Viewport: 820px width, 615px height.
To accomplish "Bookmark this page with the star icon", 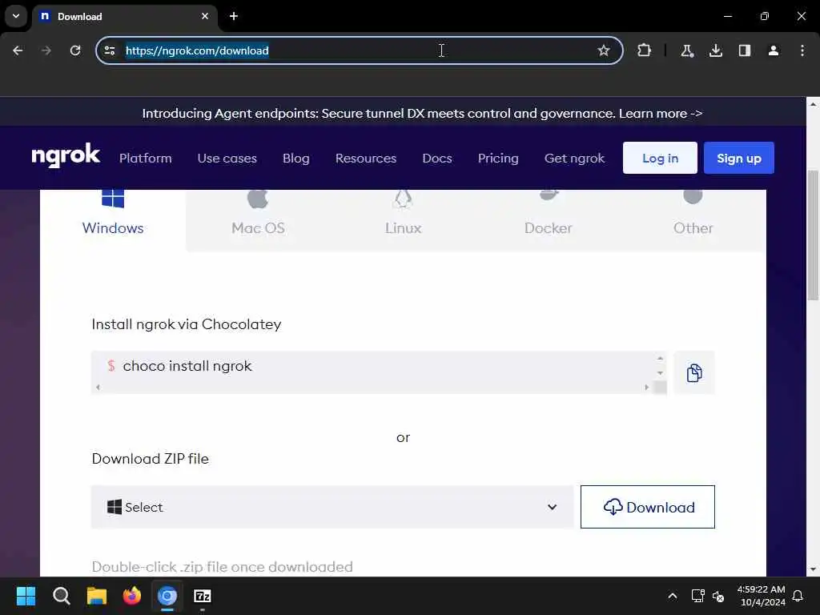I will (604, 50).
